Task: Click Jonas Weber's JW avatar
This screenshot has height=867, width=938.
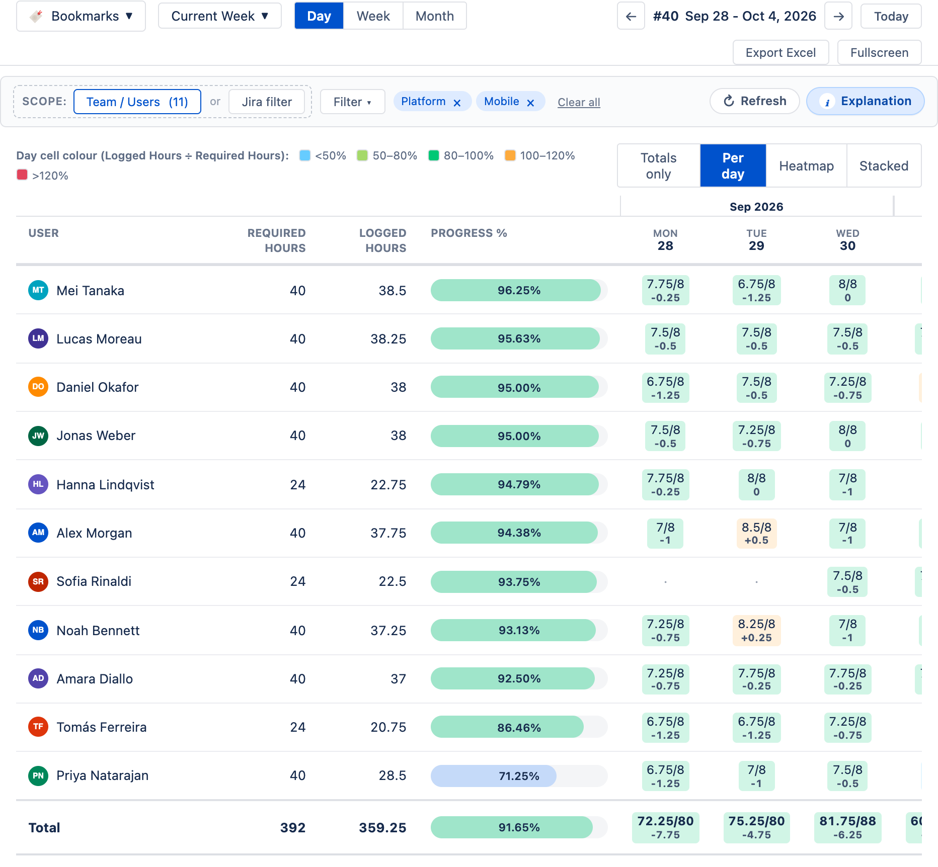Action: [38, 436]
